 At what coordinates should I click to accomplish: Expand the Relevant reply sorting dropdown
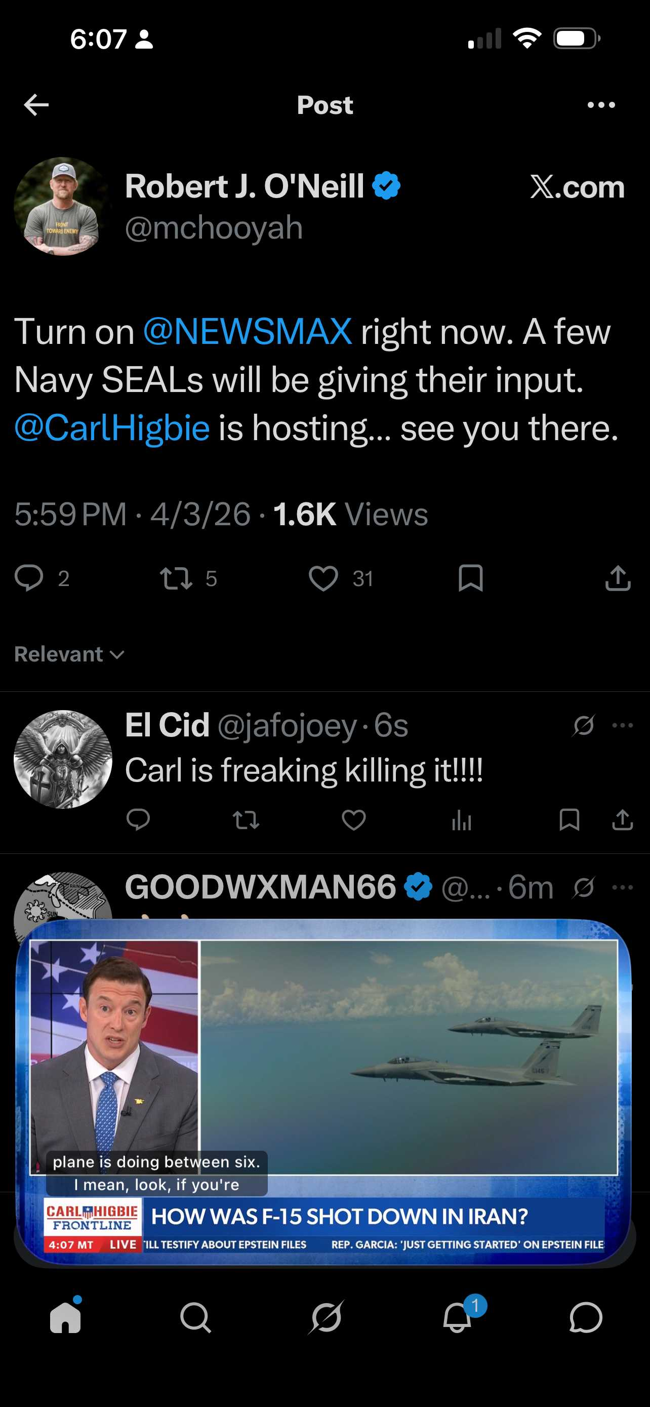pos(69,654)
